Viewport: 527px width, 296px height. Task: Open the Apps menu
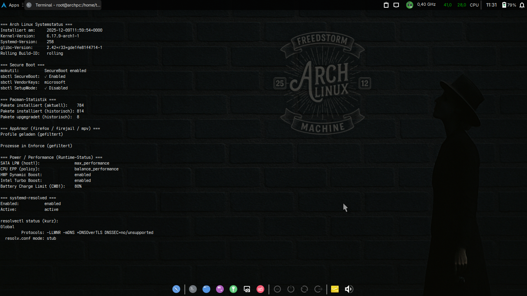(x=9, y=5)
